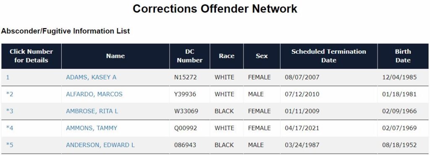Open ALFARDO, MARCOS record
This screenshot has height=155, width=430.
(x=94, y=95)
